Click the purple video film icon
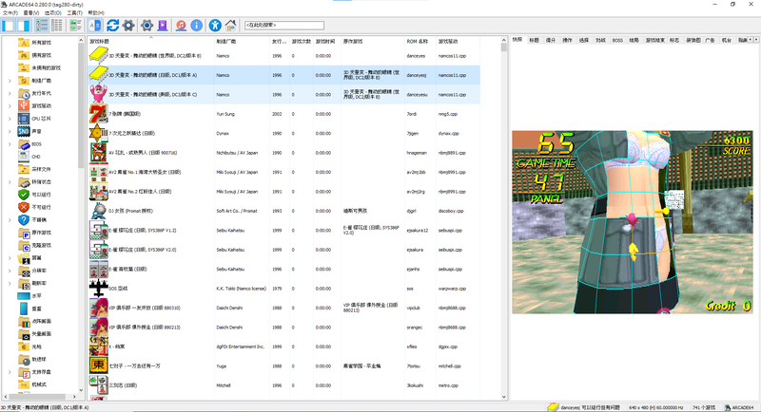The image size is (761, 412). 163,26
